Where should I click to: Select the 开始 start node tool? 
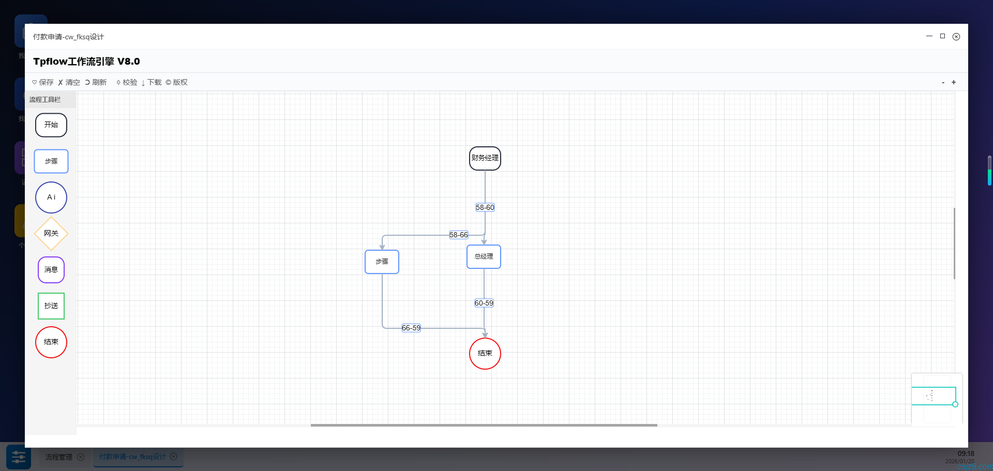point(51,125)
